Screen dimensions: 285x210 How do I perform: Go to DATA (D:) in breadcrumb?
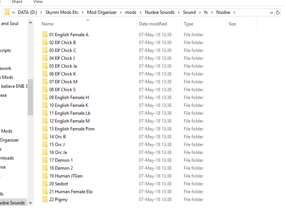27,12
